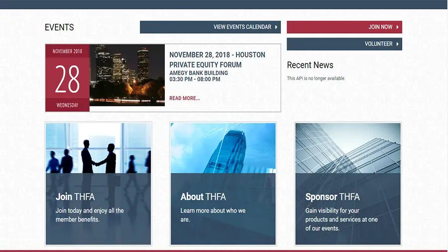Click the blue skyscraper image

(223, 148)
